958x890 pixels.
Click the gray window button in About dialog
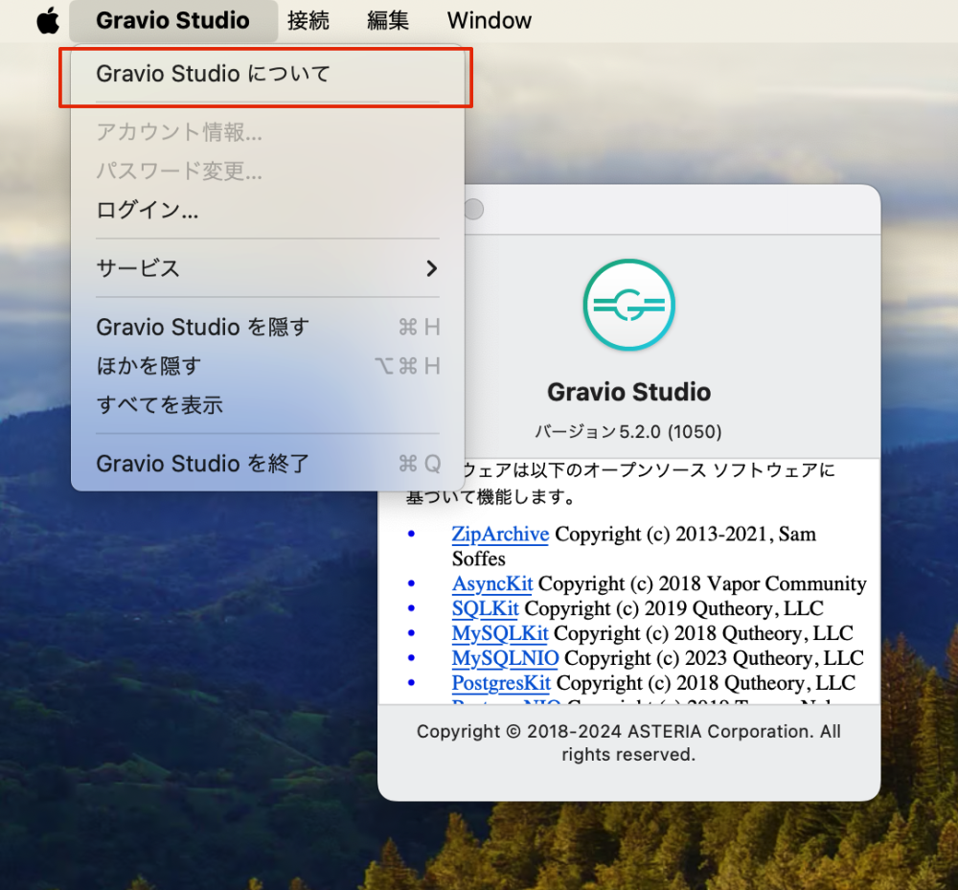[x=473, y=209]
